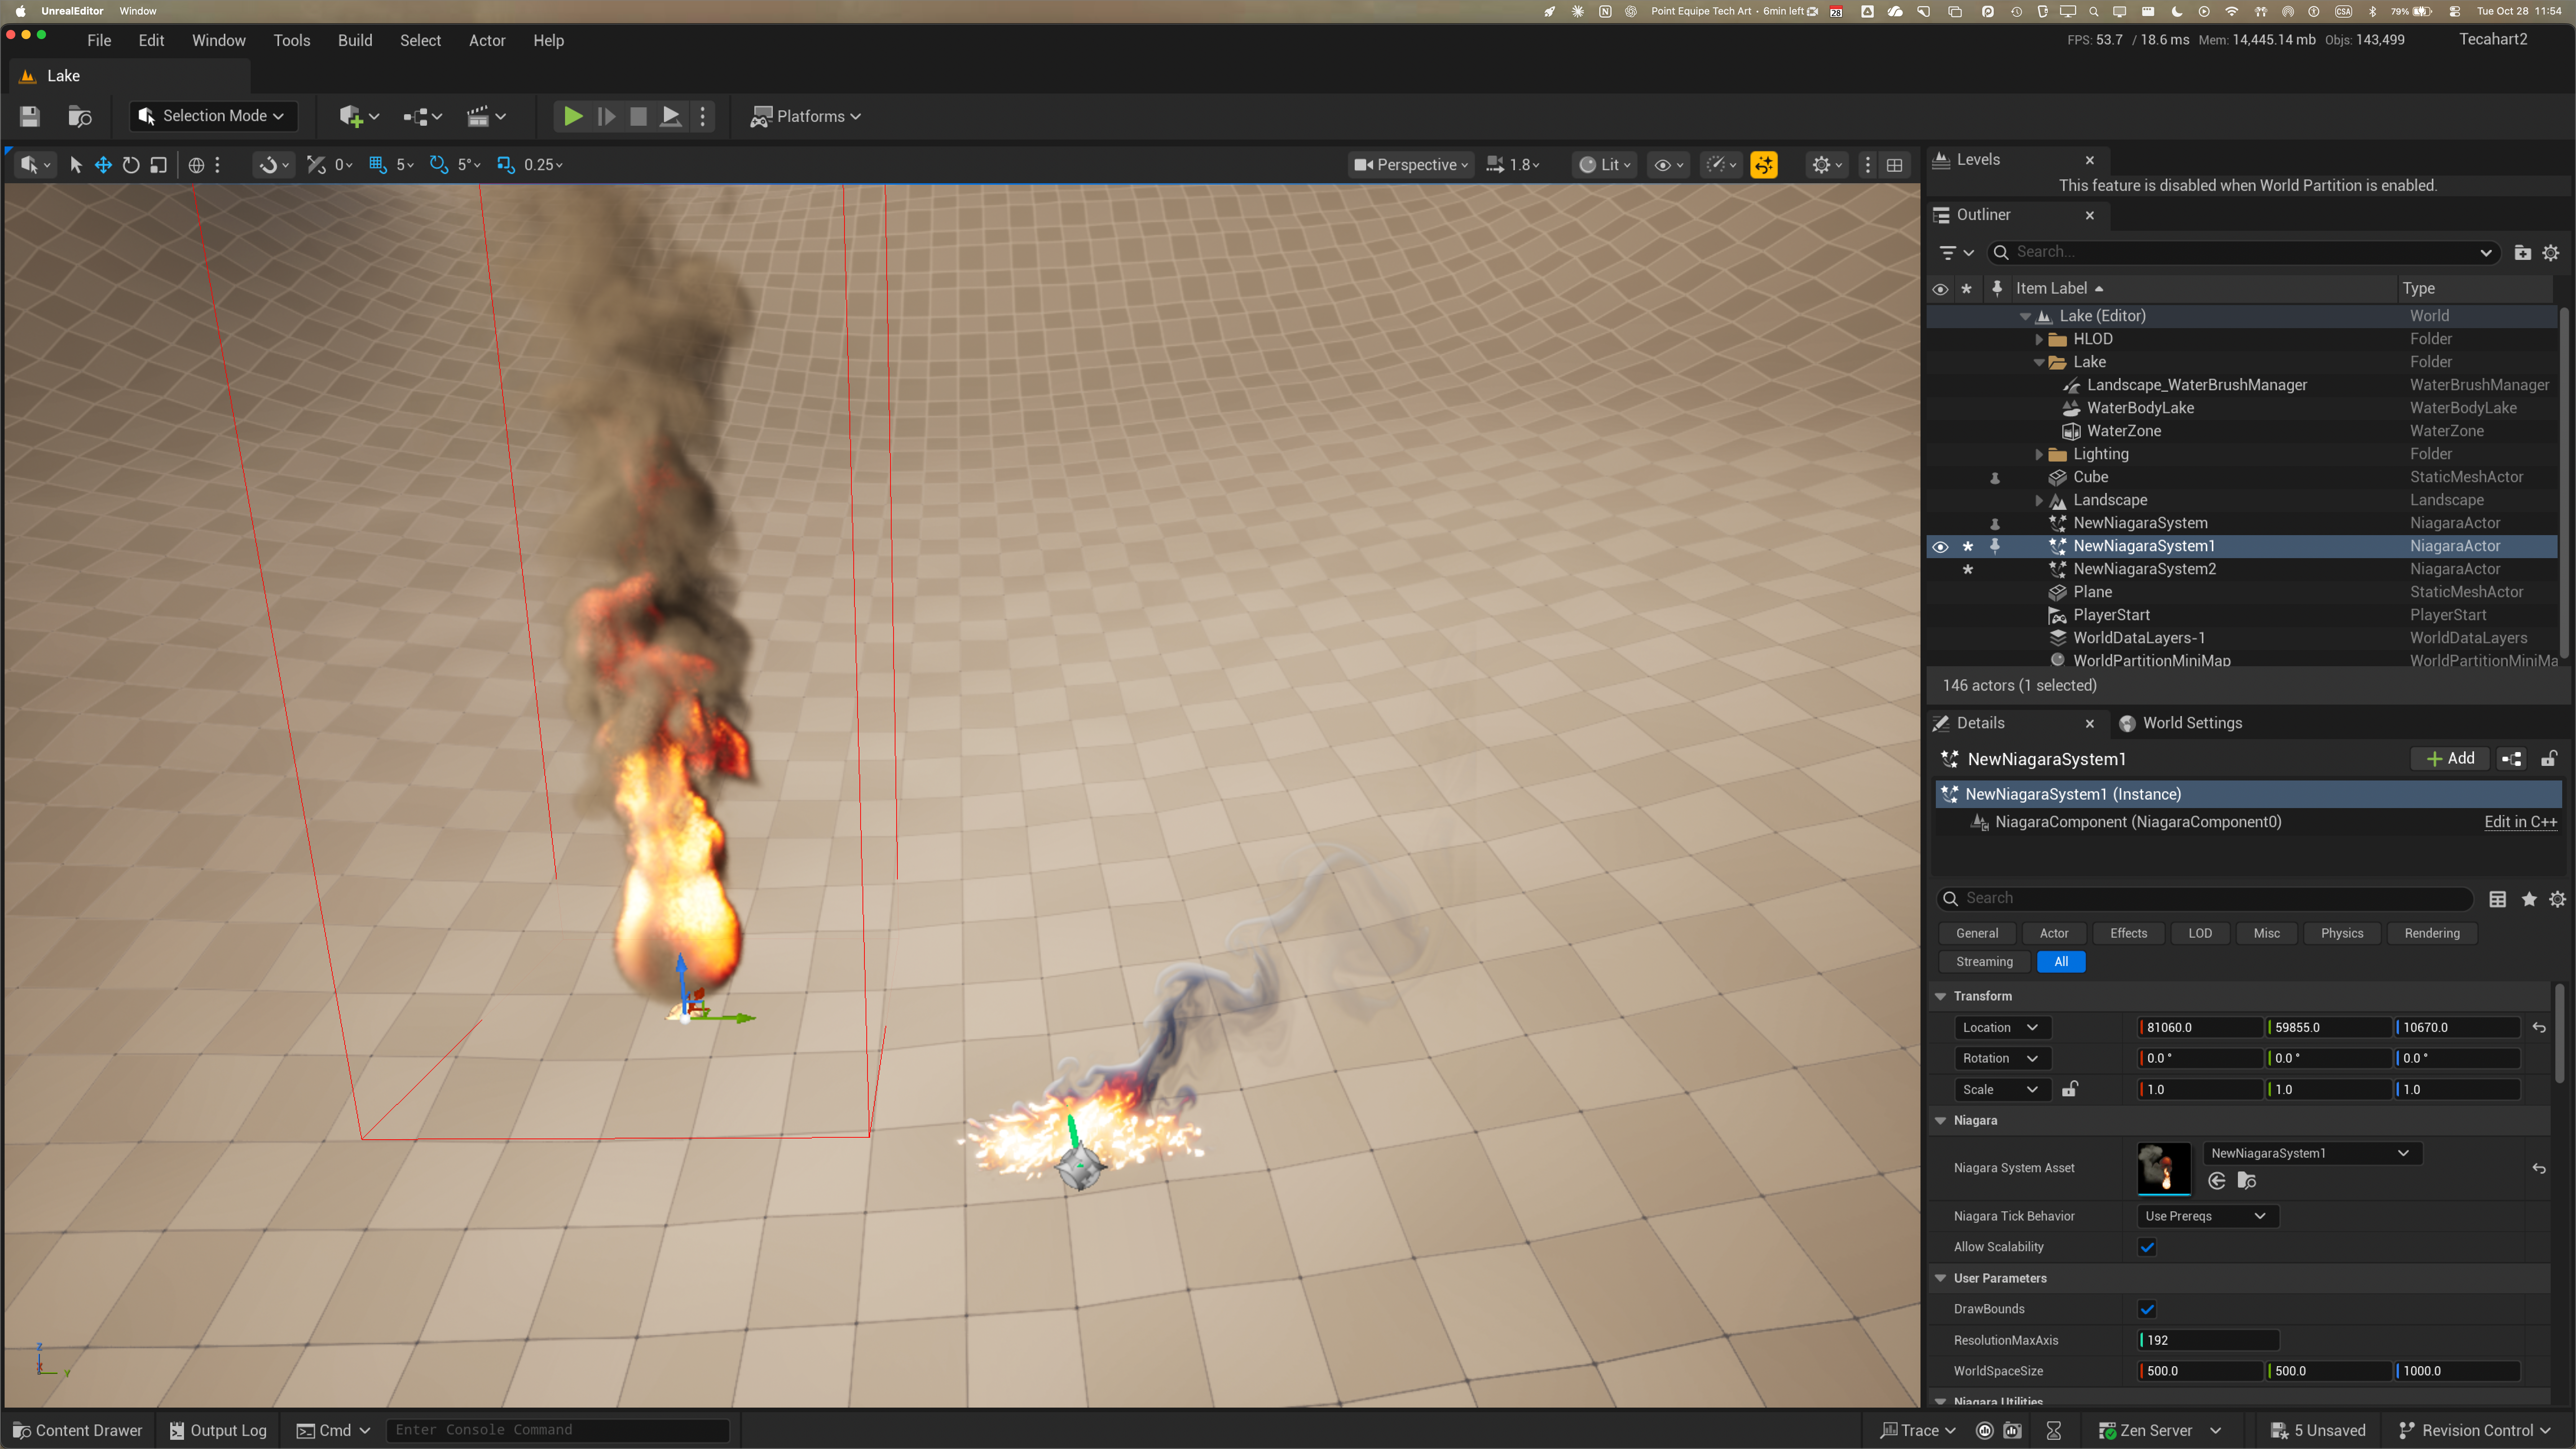Viewport: 2576px width, 1449px height.
Task: Expand the HLOD folder in Outliner
Action: pyautogui.click(x=2039, y=339)
